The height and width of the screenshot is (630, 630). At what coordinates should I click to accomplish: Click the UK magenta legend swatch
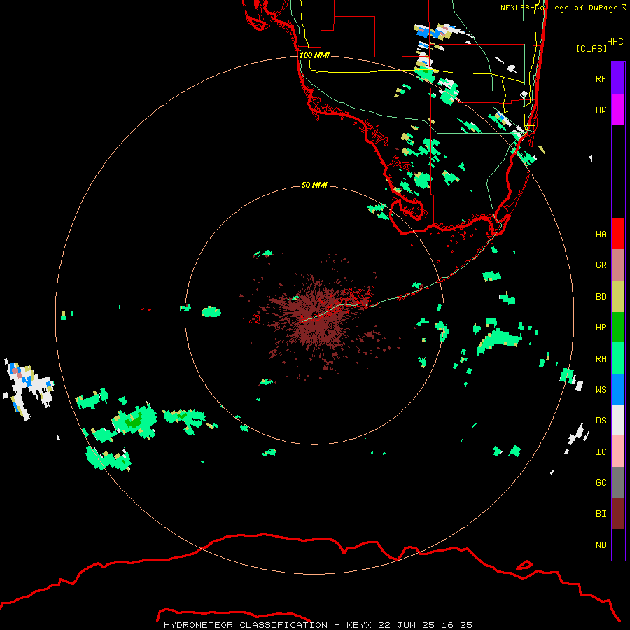[618, 110]
